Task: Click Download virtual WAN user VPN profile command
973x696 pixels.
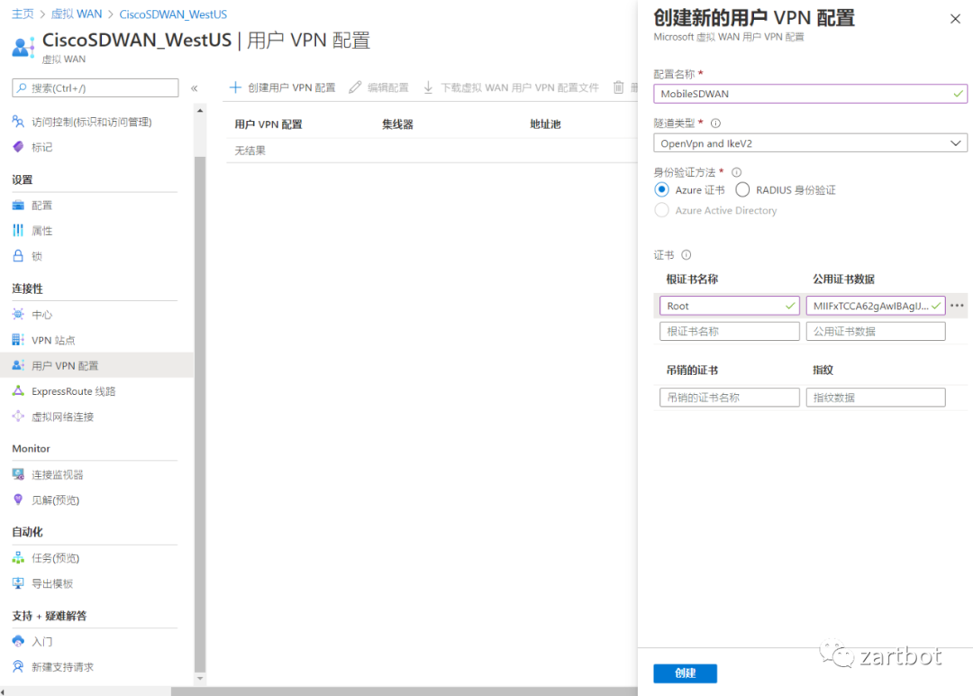Action: pyautogui.click(x=511, y=87)
